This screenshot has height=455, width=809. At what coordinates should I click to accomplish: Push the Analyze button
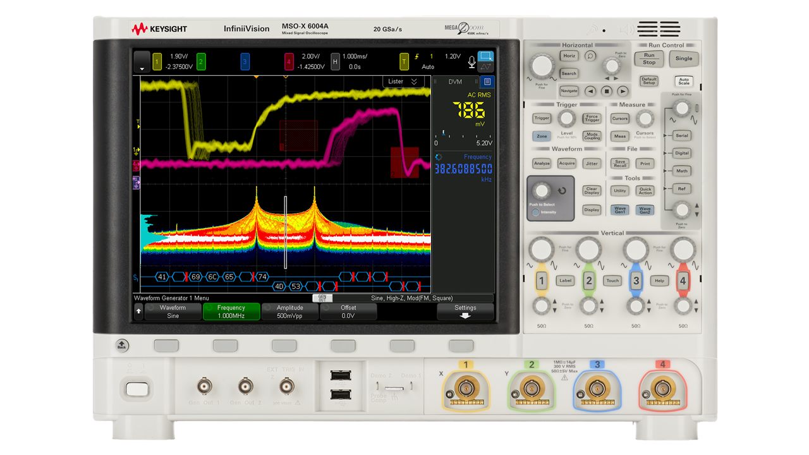click(542, 163)
